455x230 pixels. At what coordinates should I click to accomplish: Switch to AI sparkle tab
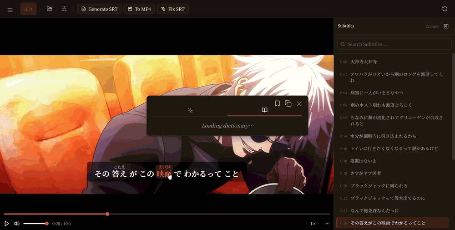[x=190, y=110]
